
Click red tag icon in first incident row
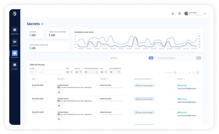(59, 92)
